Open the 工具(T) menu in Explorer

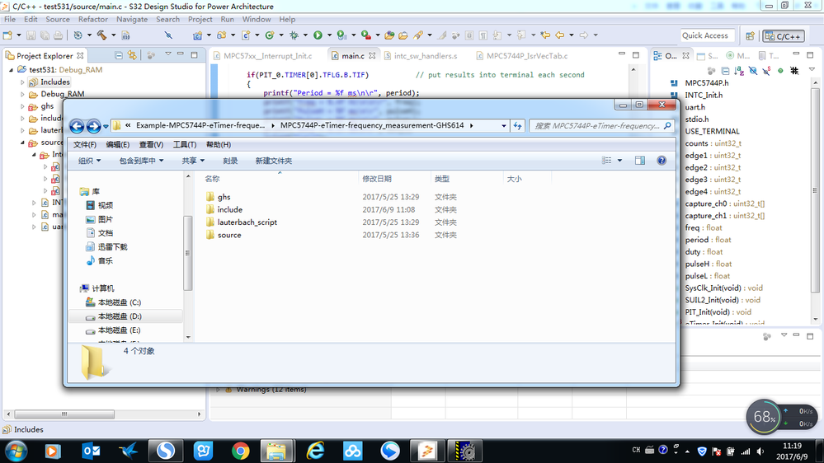tap(185, 144)
